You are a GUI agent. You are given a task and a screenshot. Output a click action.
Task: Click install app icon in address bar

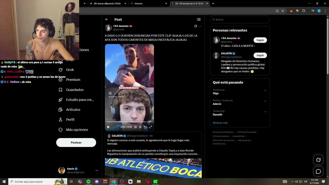[x=277, y=11]
